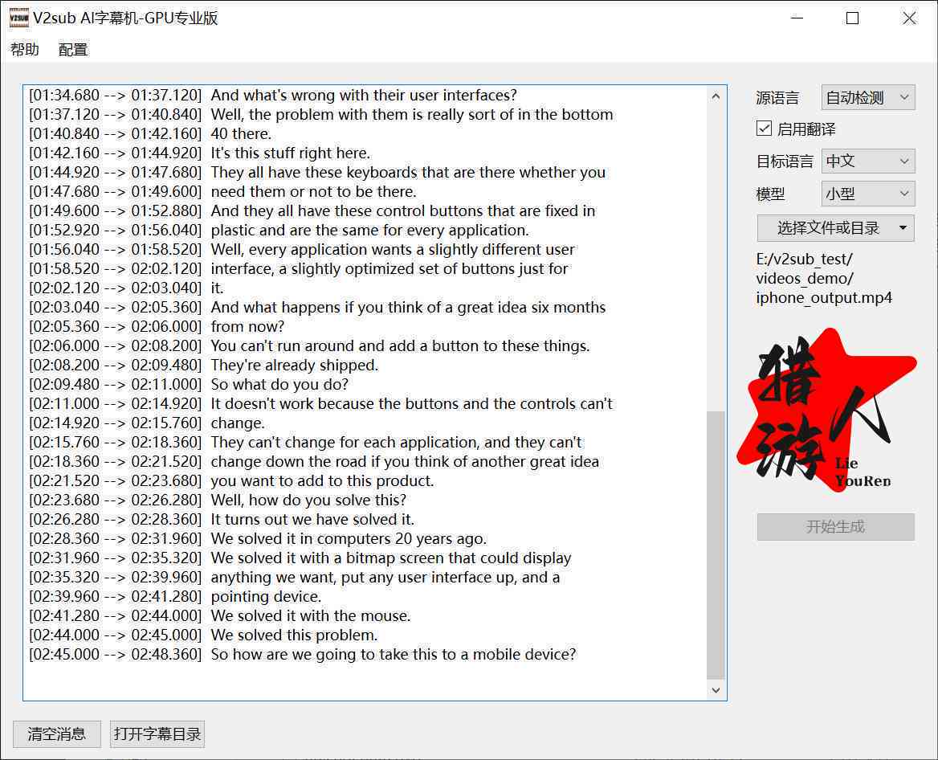
Task: Click line 'plastic and are the same for every application.'
Action: (x=369, y=230)
